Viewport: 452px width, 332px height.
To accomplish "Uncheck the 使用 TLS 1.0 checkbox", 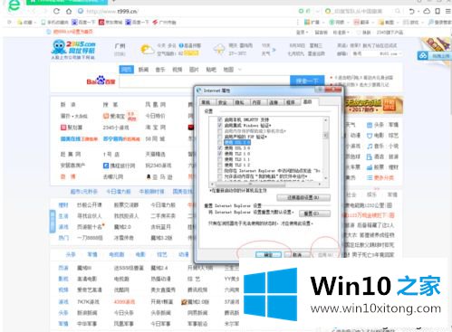I will (220, 154).
